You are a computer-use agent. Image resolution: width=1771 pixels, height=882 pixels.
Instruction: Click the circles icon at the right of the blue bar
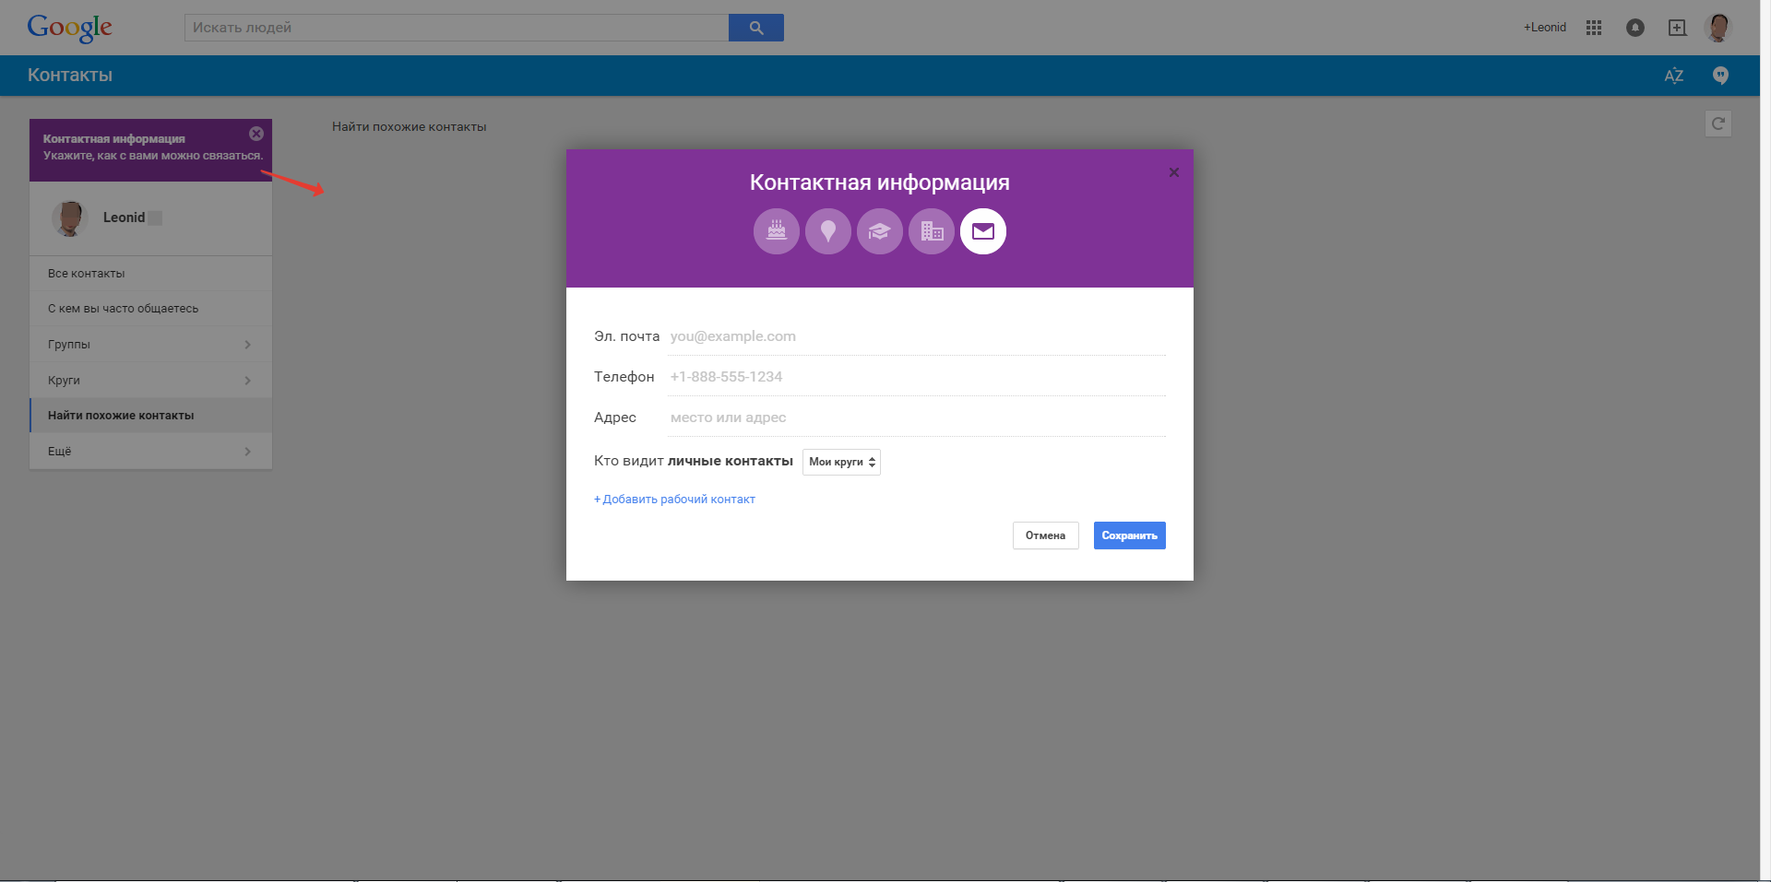tap(1720, 76)
